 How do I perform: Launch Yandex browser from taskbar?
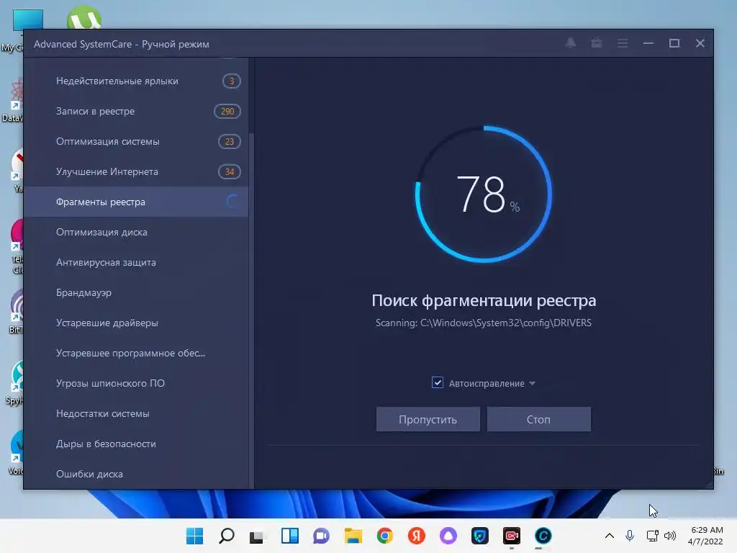tap(417, 536)
